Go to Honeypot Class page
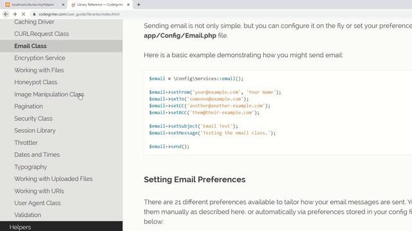Image resolution: width=412 pixels, height=231 pixels. (x=35, y=82)
